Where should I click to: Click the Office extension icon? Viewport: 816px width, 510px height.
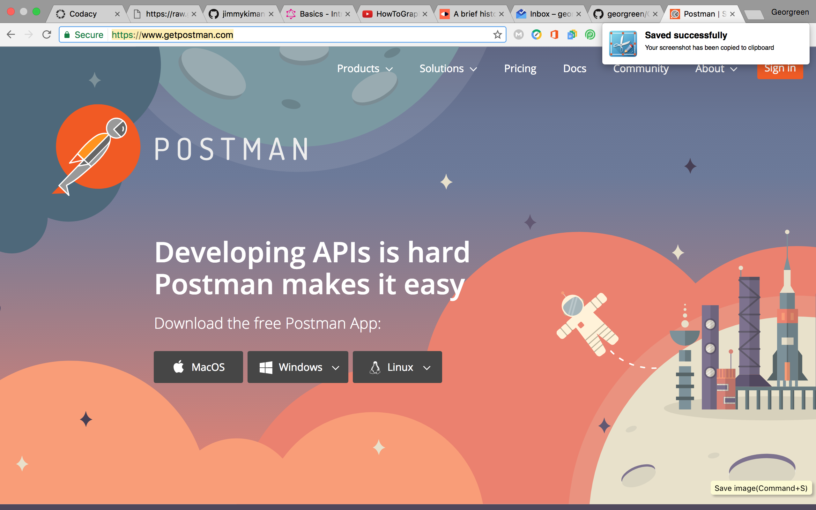tap(554, 34)
